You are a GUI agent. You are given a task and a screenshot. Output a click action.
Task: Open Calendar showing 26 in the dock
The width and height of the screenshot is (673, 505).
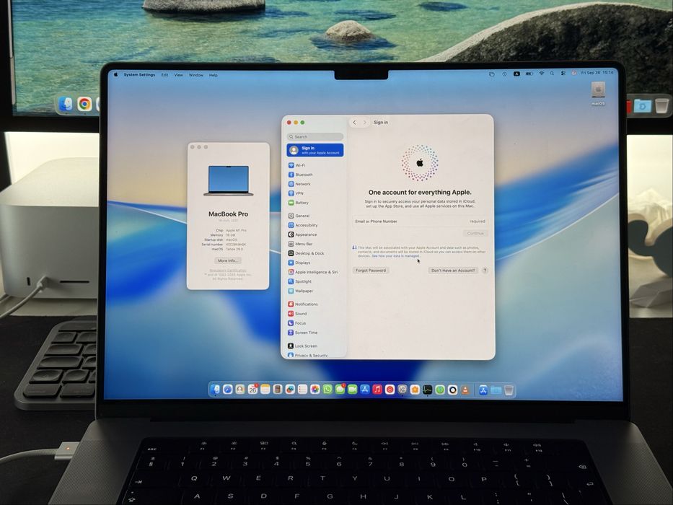coord(252,390)
